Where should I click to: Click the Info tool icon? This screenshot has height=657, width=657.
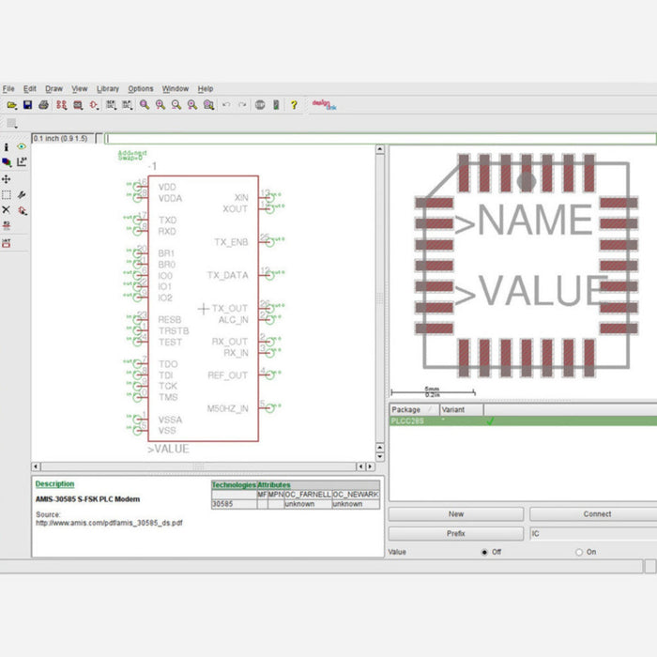coord(7,147)
